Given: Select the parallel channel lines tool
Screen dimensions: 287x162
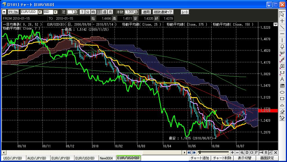Looking at the screenshot, I should (282, 60).
